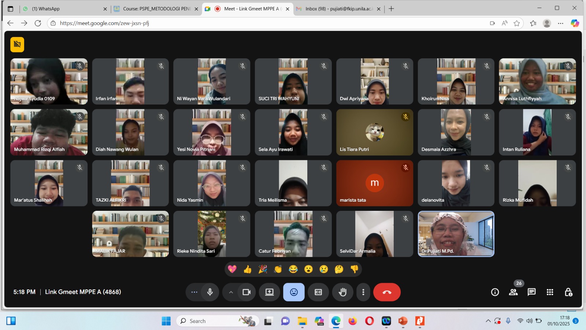Toggle the microphone on or off

click(210, 292)
